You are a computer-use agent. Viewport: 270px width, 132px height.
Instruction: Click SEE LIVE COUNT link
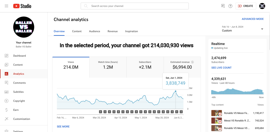pos(221,68)
